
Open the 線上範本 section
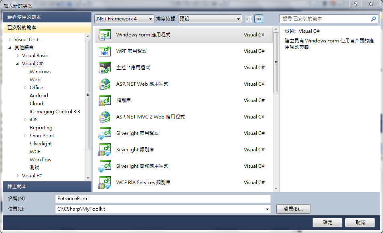tap(47, 187)
